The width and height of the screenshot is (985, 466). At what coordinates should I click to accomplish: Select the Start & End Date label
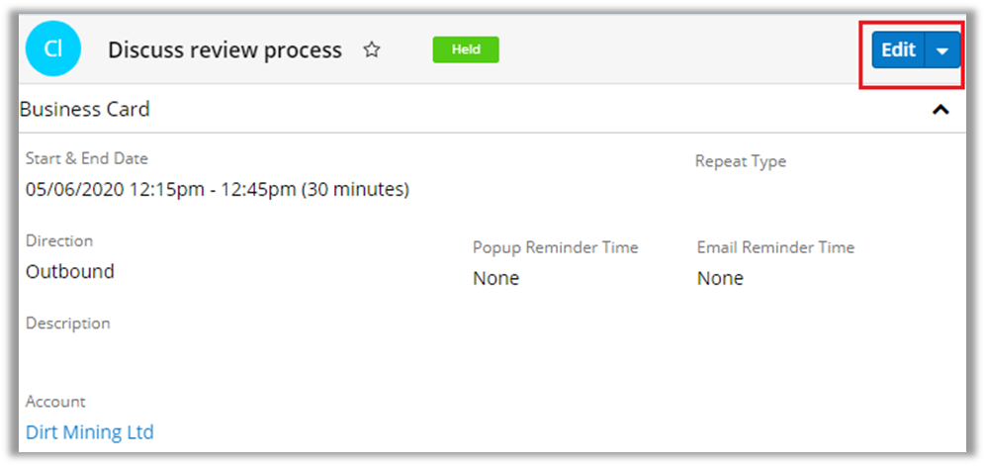click(87, 158)
